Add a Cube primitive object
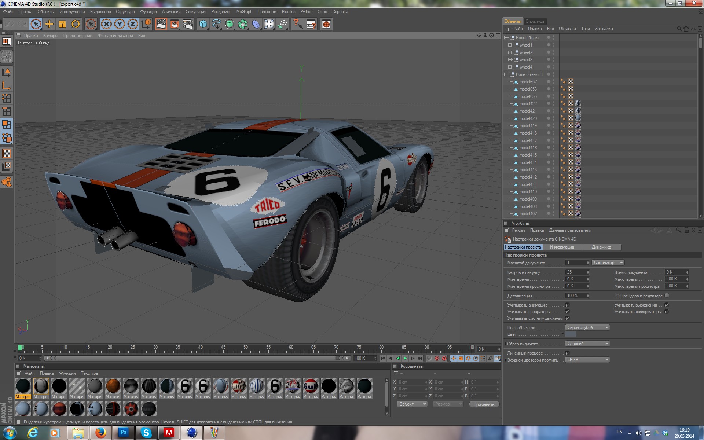 click(x=203, y=24)
